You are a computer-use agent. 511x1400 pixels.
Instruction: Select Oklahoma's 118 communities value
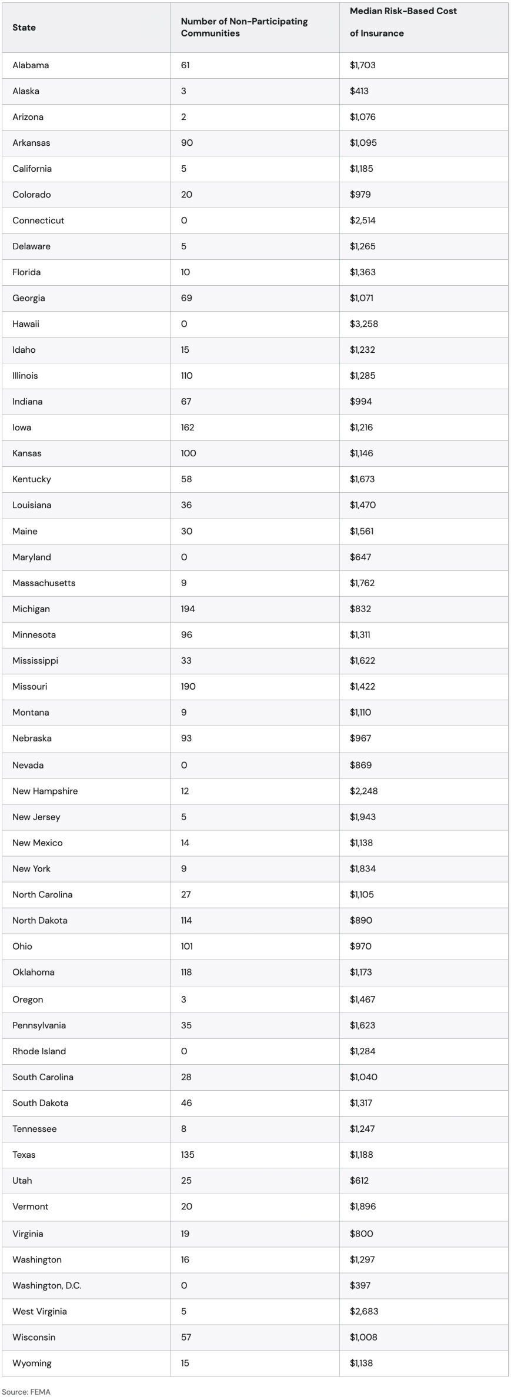pyautogui.click(x=186, y=972)
